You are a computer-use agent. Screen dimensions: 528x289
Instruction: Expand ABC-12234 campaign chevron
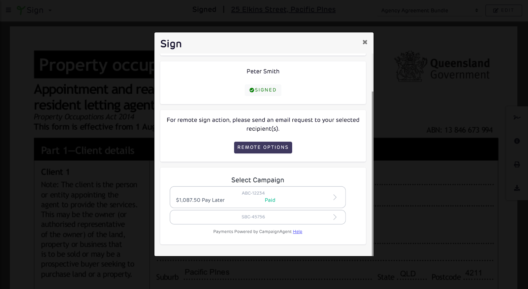click(335, 197)
